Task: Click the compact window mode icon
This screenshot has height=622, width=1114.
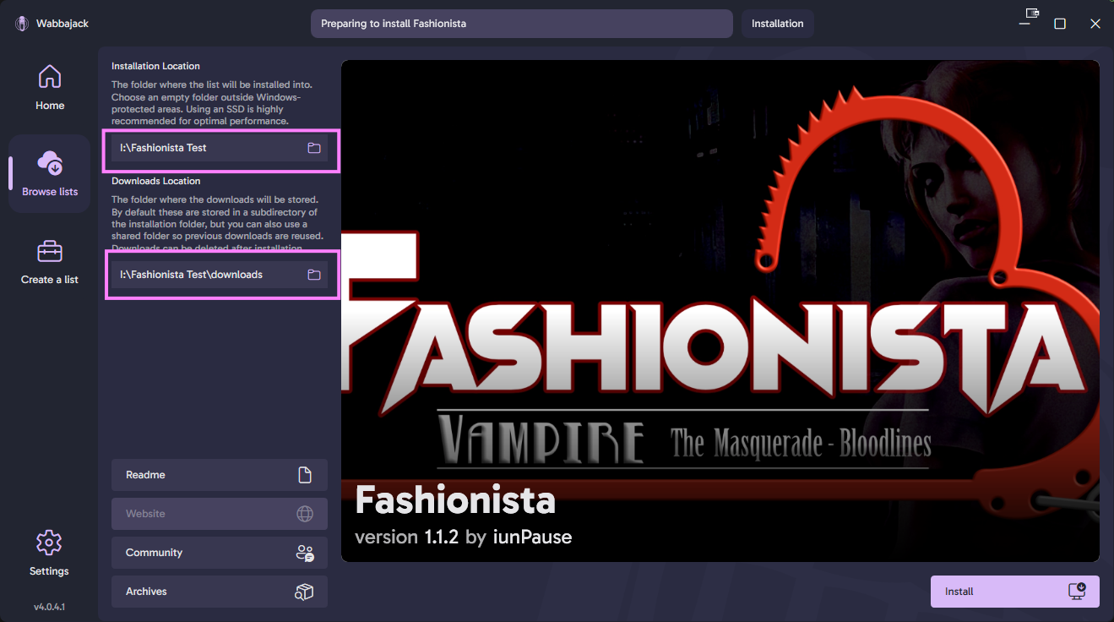Action: 1031,14
